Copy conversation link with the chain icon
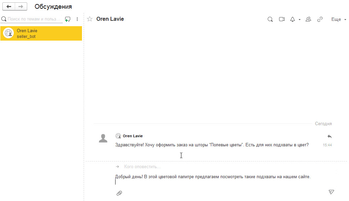This screenshot has height=201, width=349. pyautogui.click(x=320, y=19)
